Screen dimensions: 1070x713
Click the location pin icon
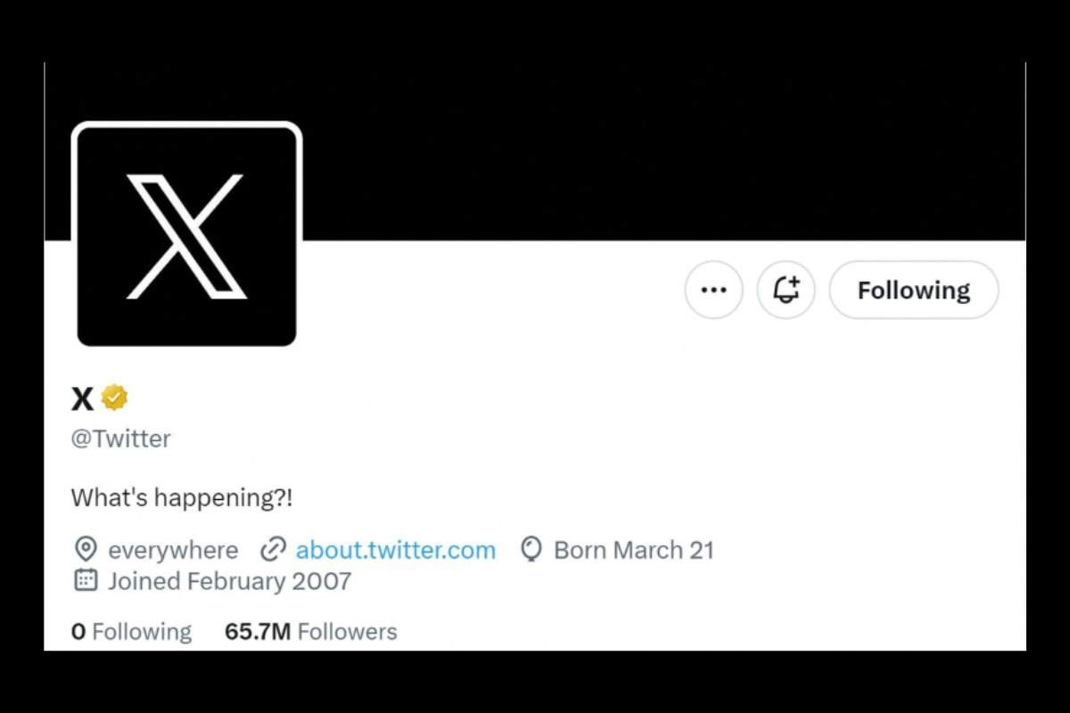click(x=86, y=550)
